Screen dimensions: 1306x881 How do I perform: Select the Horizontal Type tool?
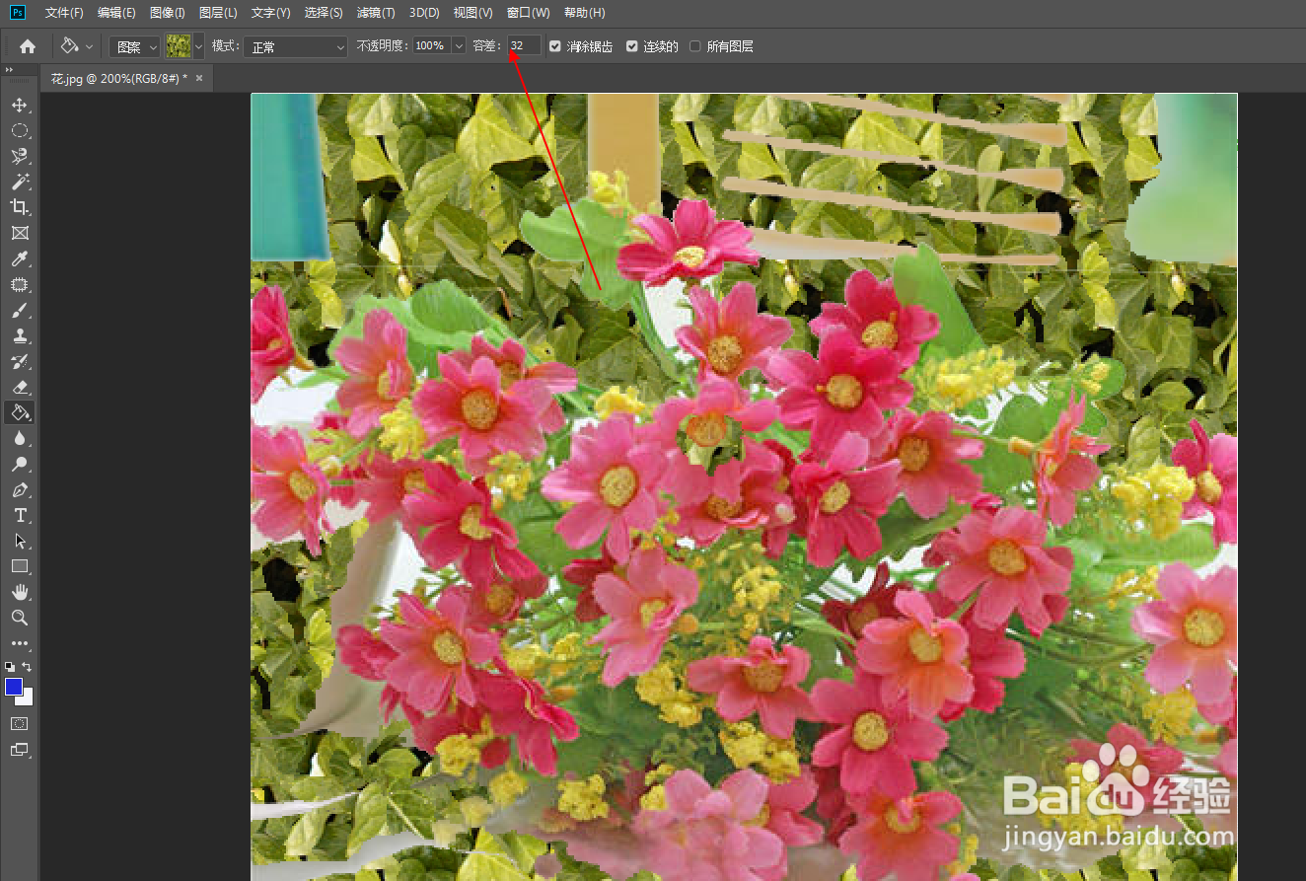pyautogui.click(x=20, y=515)
